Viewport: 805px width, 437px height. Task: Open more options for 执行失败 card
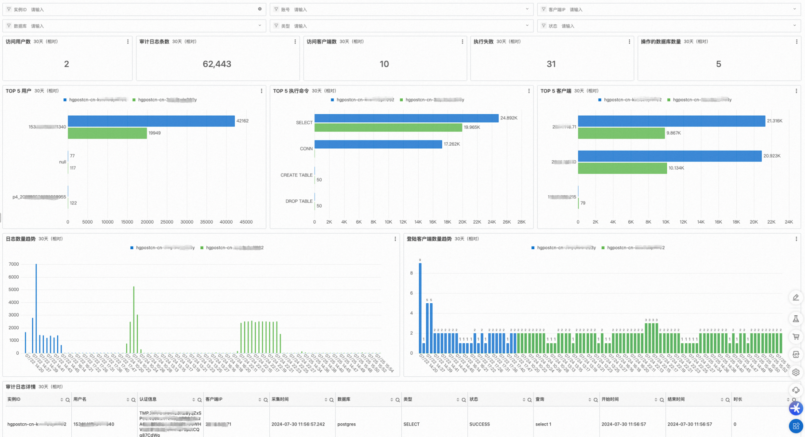click(x=630, y=42)
